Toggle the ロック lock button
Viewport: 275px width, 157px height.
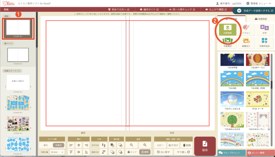tap(132, 152)
